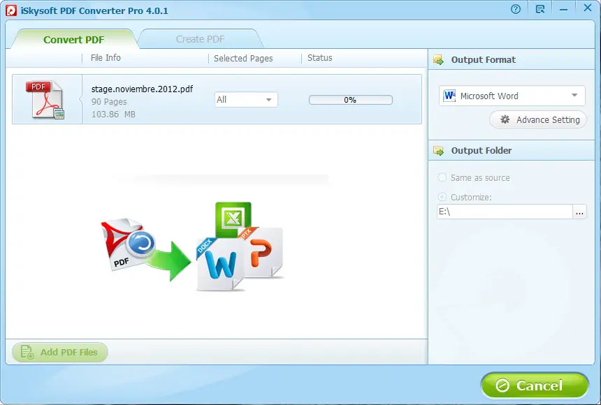Click the Excel icon in illustration
The height and width of the screenshot is (405, 601).
pyautogui.click(x=233, y=218)
